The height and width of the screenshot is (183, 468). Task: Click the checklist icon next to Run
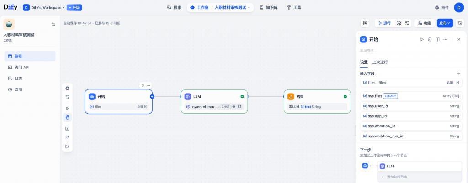point(407,23)
